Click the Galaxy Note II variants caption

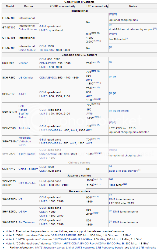click(79, 2)
